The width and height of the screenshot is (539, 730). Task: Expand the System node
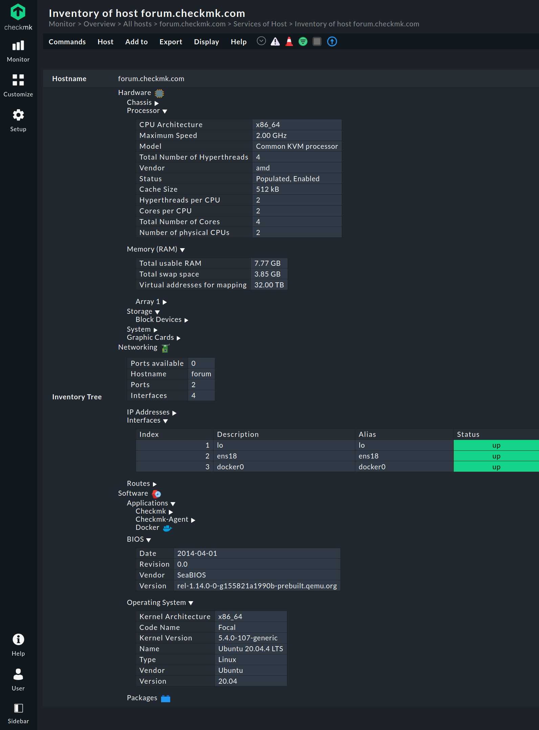[155, 330]
